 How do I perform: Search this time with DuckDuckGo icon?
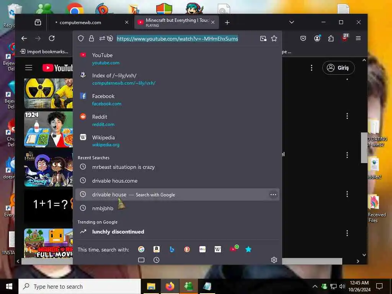pyautogui.click(x=187, y=249)
